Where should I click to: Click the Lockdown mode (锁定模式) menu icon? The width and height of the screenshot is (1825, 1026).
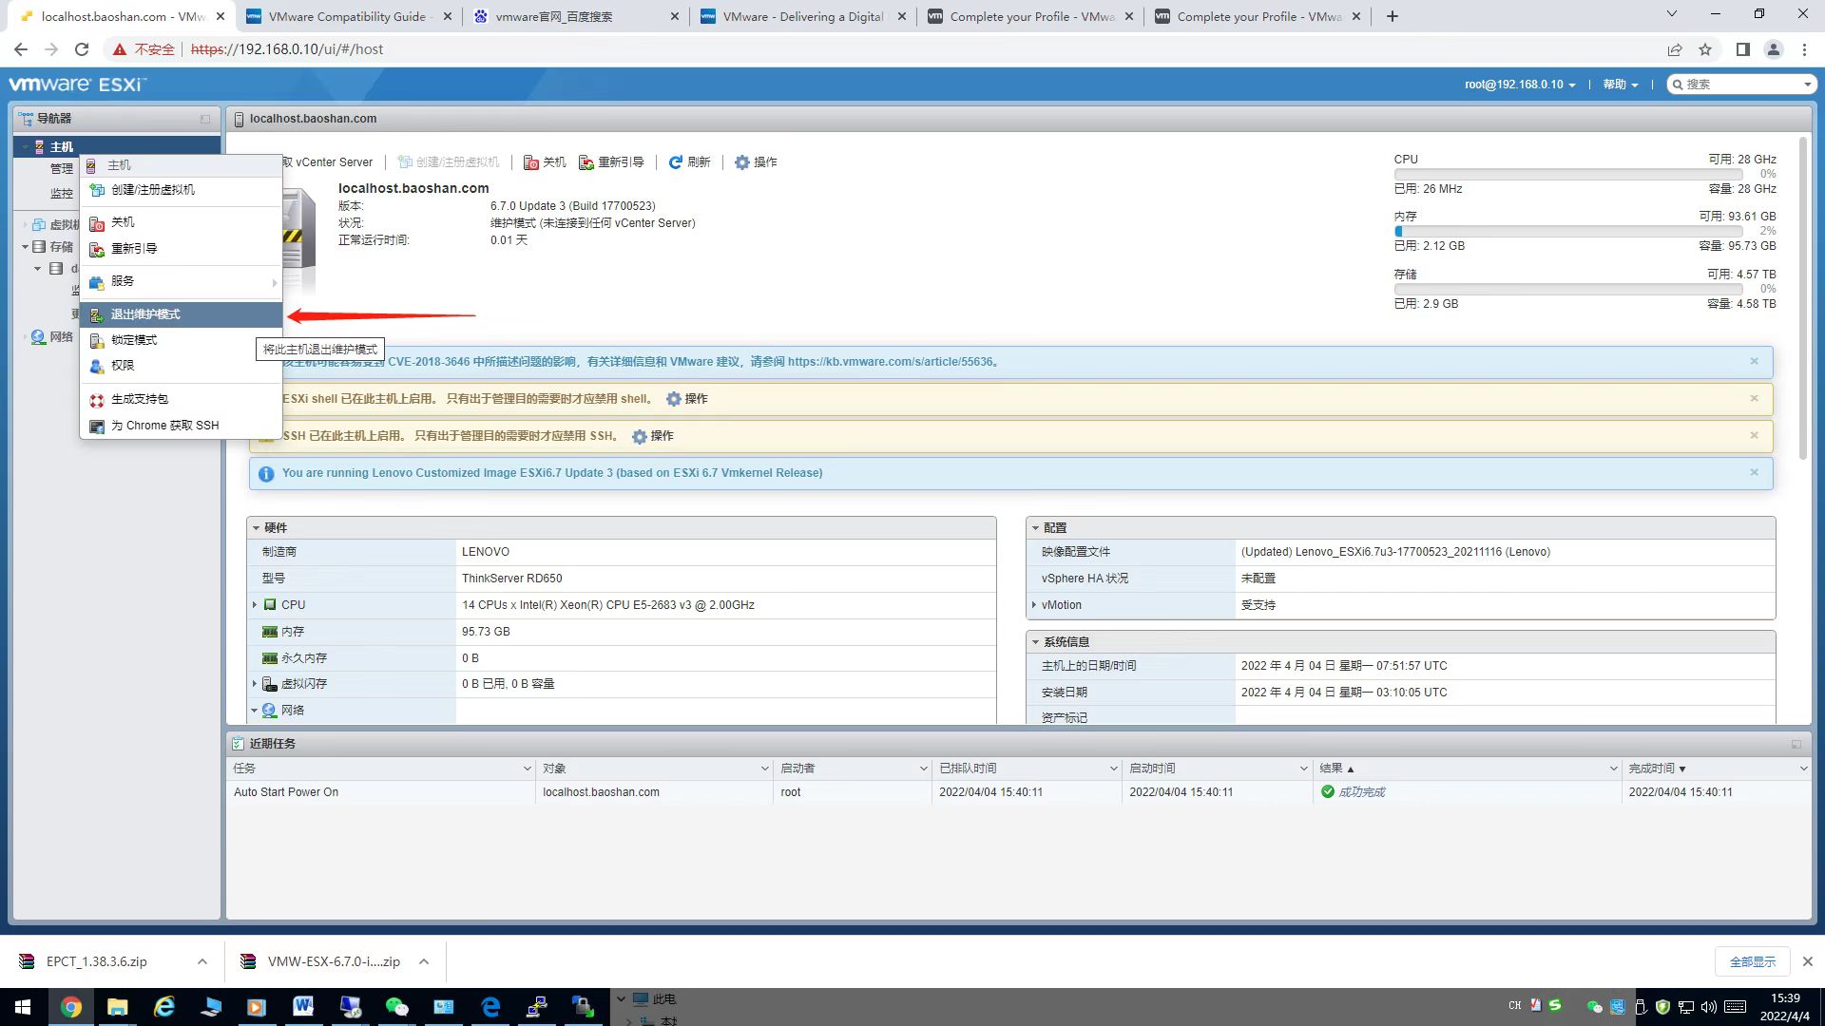[x=97, y=340]
